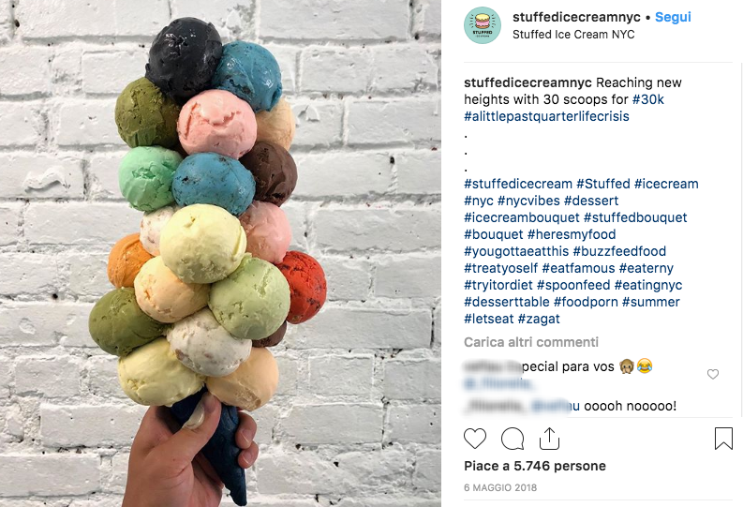The width and height of the screenshot is (743, 507).
Task: View likes via Piace a 5.746 persone
Action: click(535, 467)
